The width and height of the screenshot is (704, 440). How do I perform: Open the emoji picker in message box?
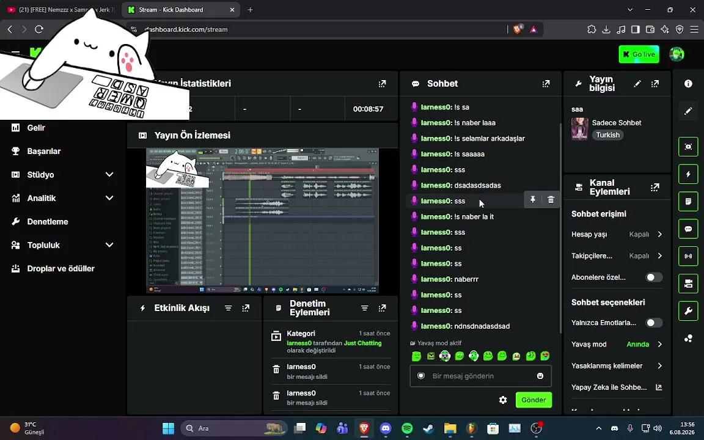540,376
